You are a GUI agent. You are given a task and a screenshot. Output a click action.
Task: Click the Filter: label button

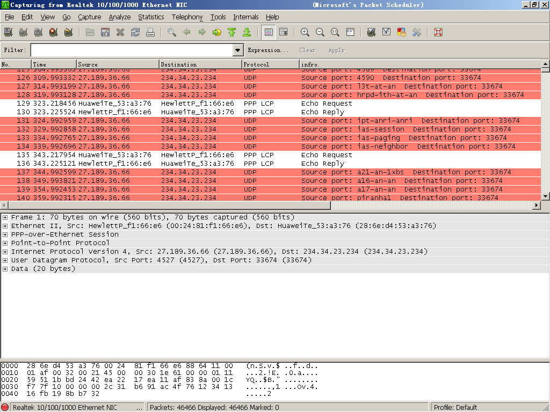[15, 50]
